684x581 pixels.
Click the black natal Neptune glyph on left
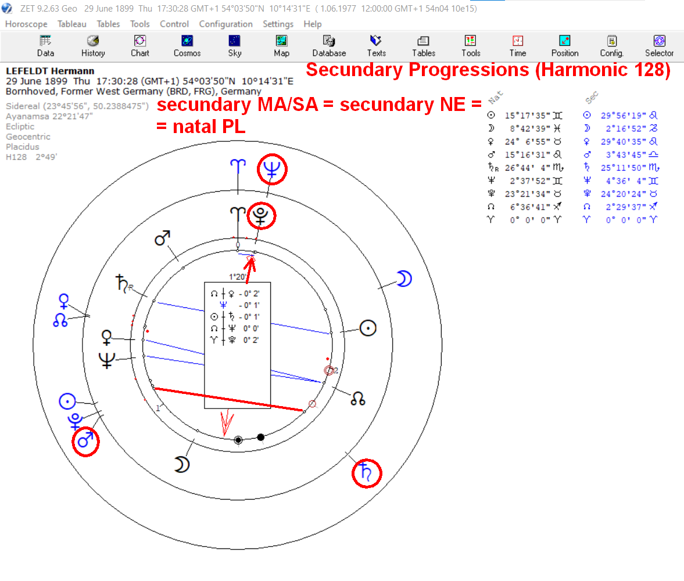pyautogui.click(x=107, y=360)
